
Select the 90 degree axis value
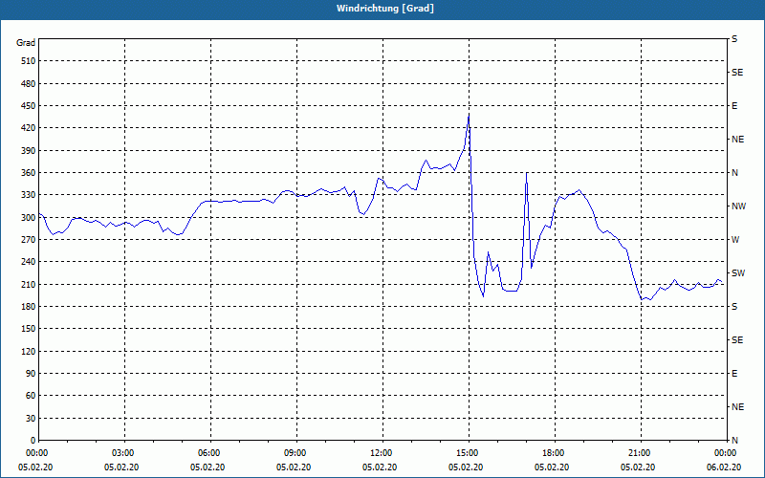click(x=31, y=373)
